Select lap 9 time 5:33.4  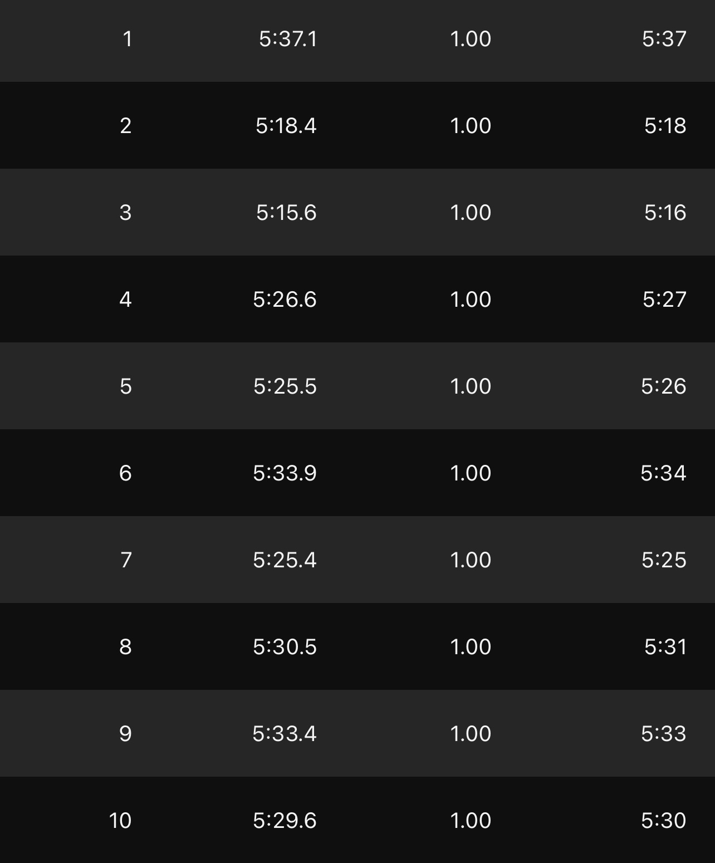tap(285, 734)
